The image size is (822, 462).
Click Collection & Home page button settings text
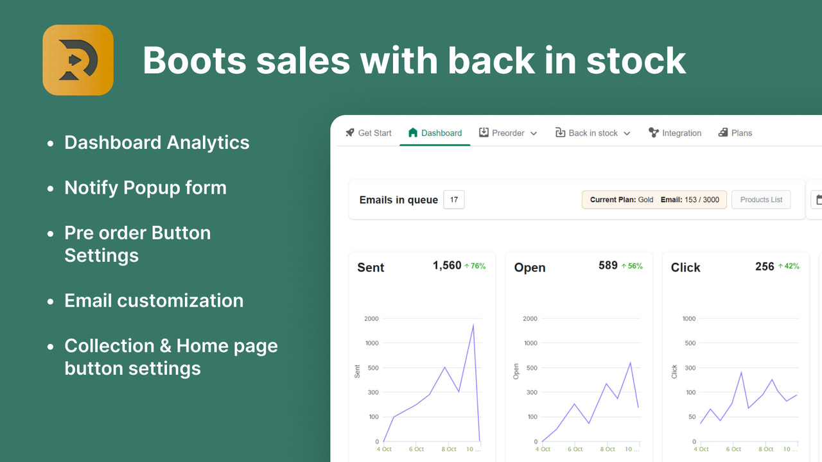point(171,357)
